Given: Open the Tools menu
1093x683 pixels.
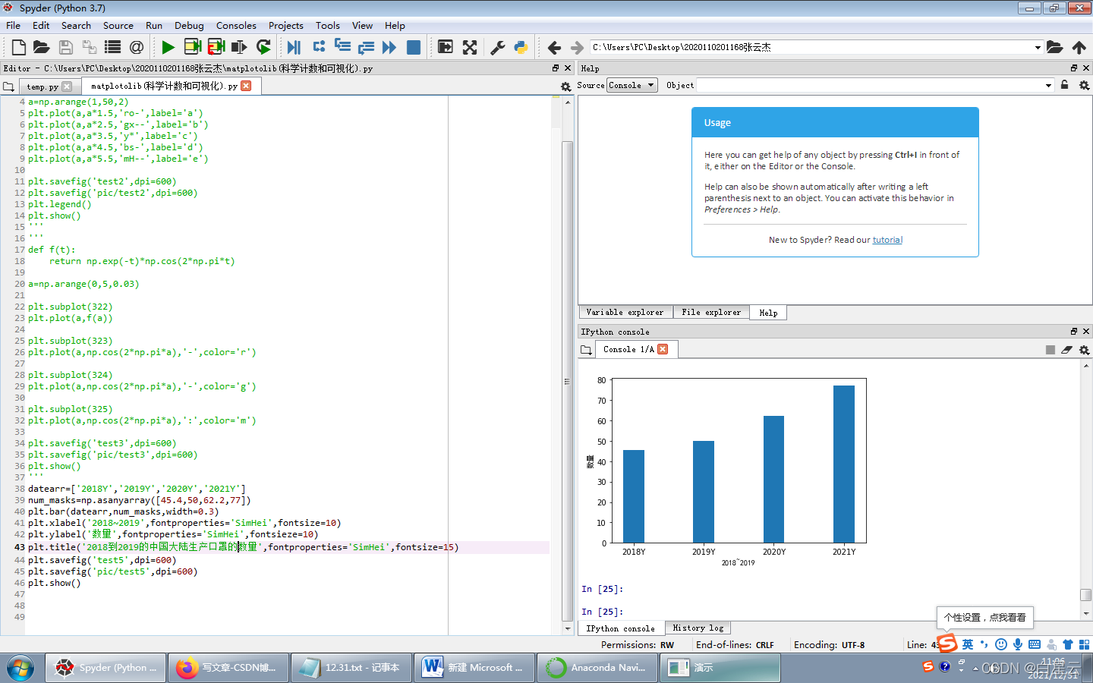Looking at the screenshot, I should (328, 25).
